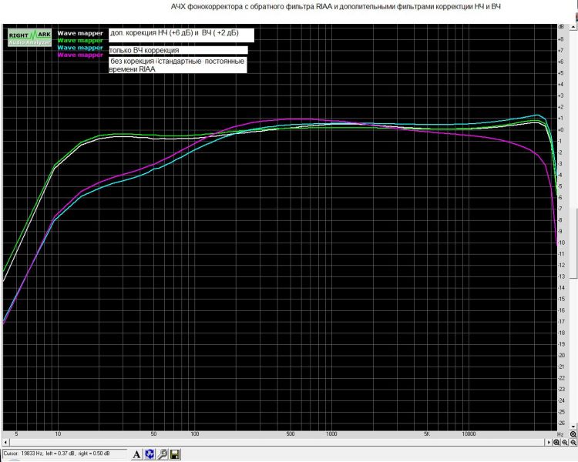Click the vertical scrollbar up arrow
Viewport: 578px width, 462px height.
point(573,27)
